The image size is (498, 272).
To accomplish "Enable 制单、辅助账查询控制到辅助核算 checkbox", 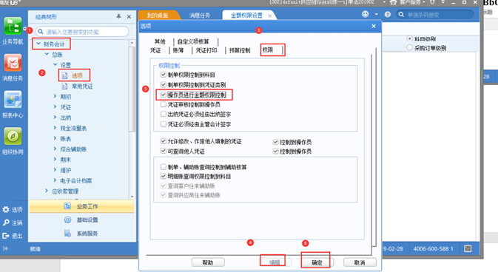I will pos(164,167).
